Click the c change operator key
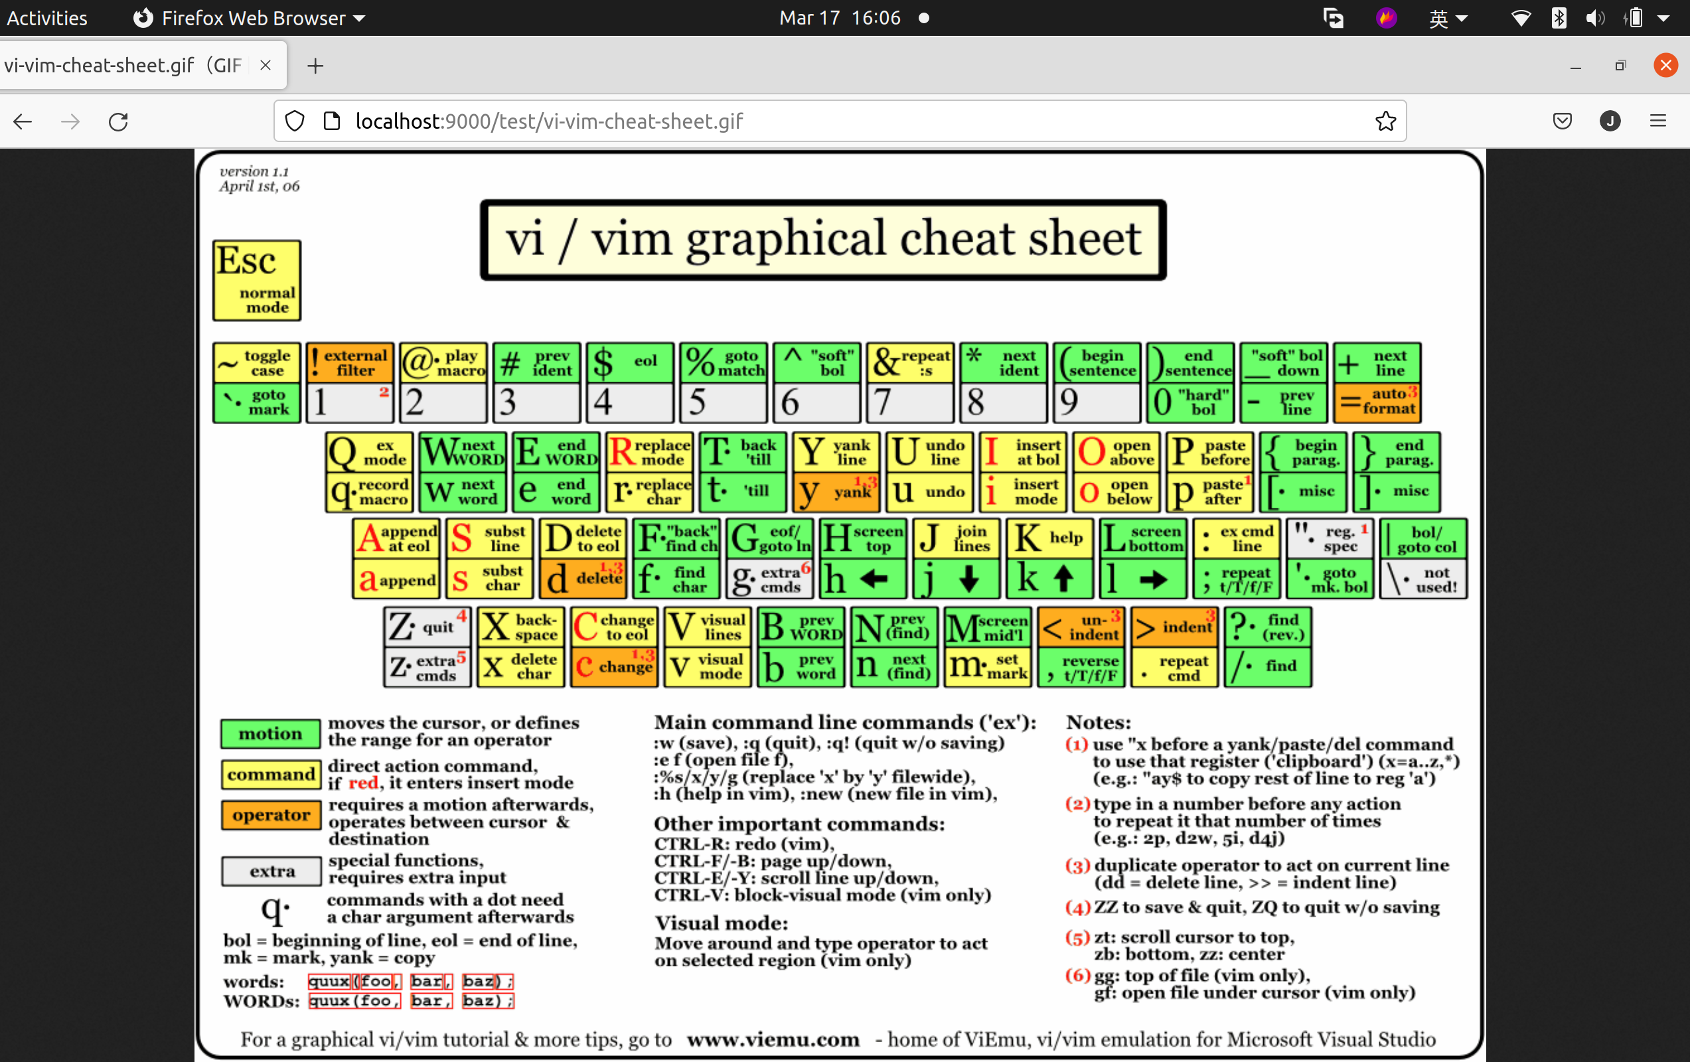1690x1062 pixels. 614,666
